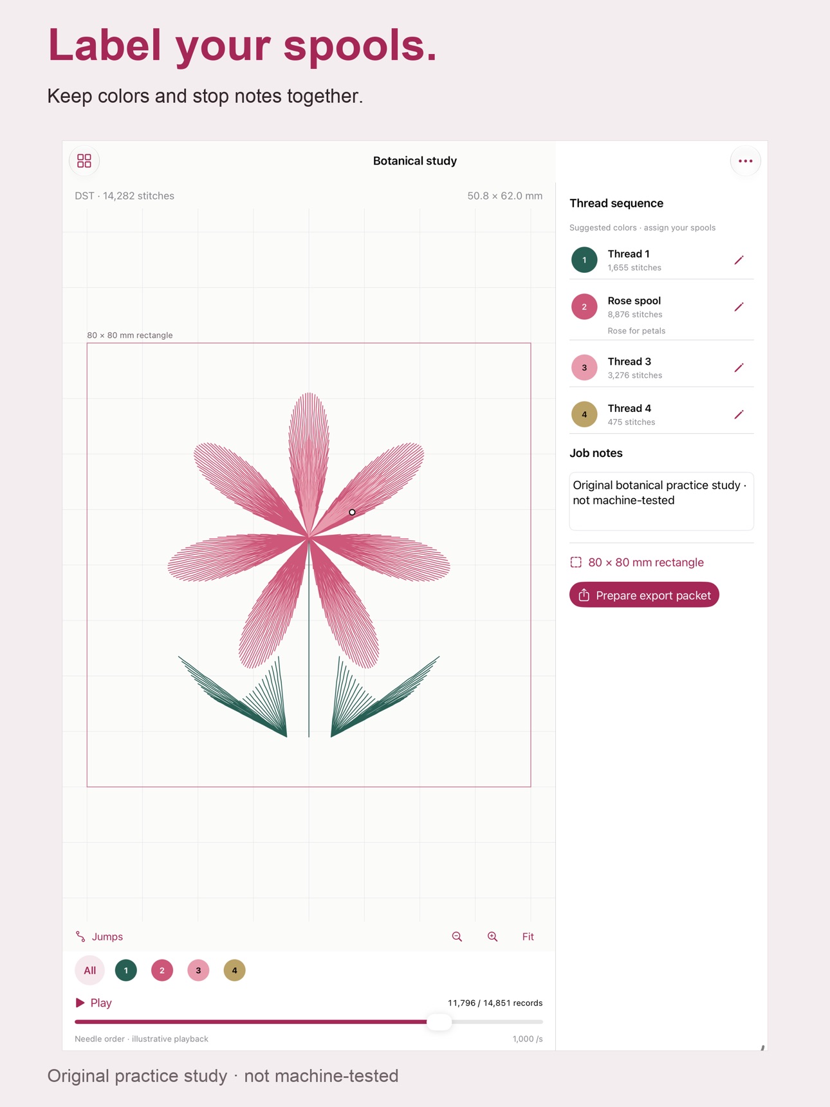This screenshot has height=1107, width=830.
Task: Click the 8,876 stitches count
Action: pos(635,315)
